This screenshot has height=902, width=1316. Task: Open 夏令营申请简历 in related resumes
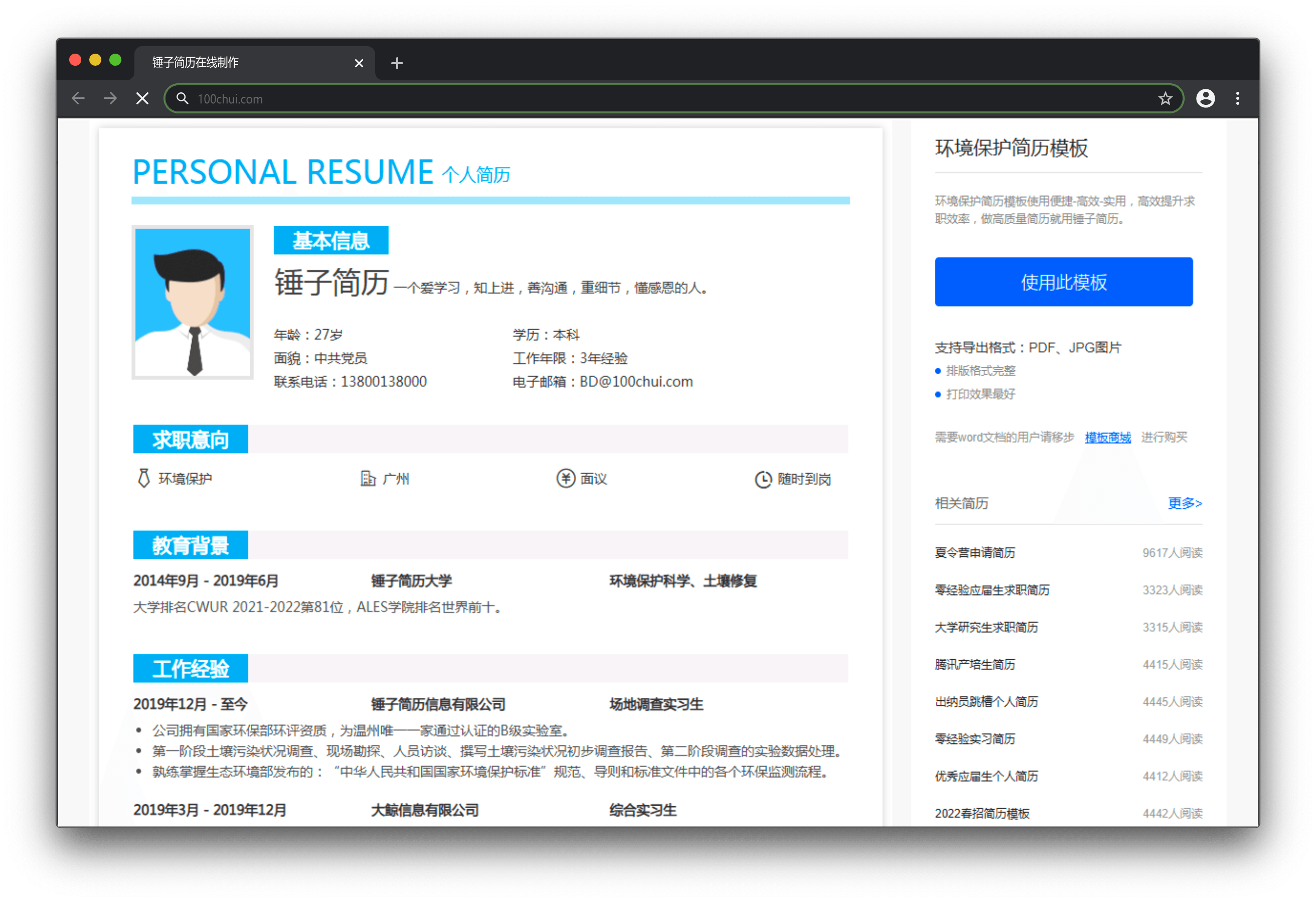pyautogui.click(x=974, y=552)
